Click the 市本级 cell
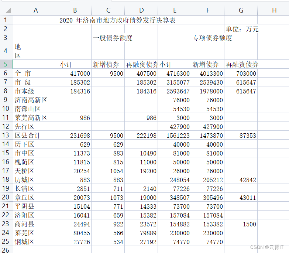The height and width of the screenshot is (253, 289). click(x=35, y=91)
